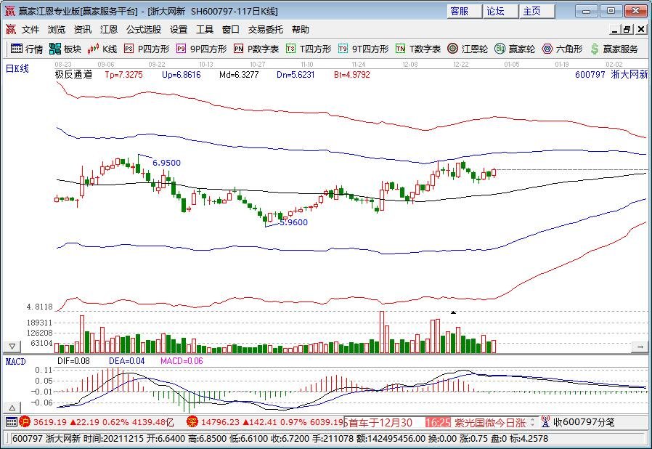
Task: Open the 公式选股 menu
Action: [x=144, y=30]
